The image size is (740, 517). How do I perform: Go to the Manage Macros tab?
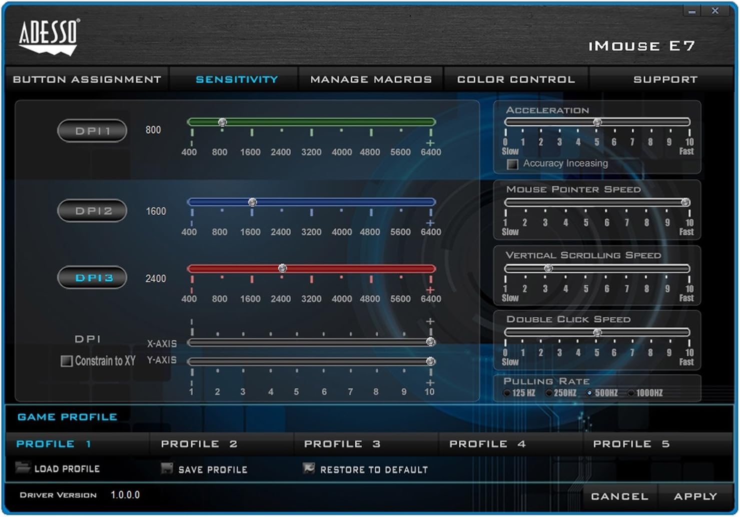coord(371,80)
